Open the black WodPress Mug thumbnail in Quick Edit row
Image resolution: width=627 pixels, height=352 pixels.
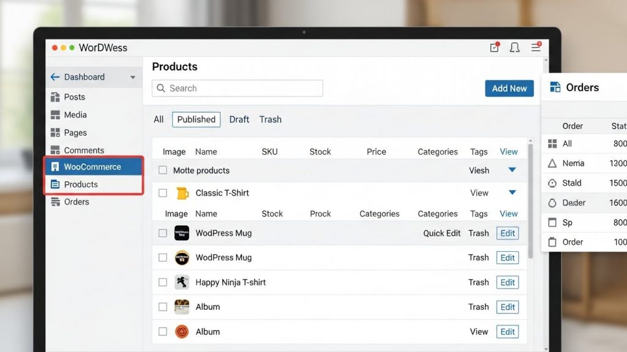click(181, 233)
